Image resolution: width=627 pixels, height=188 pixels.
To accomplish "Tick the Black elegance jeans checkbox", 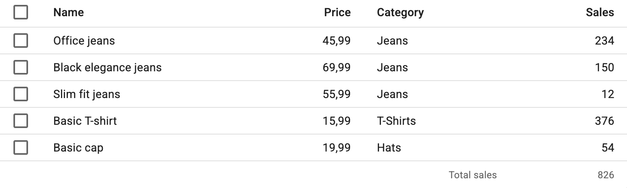I will (21, 67).
